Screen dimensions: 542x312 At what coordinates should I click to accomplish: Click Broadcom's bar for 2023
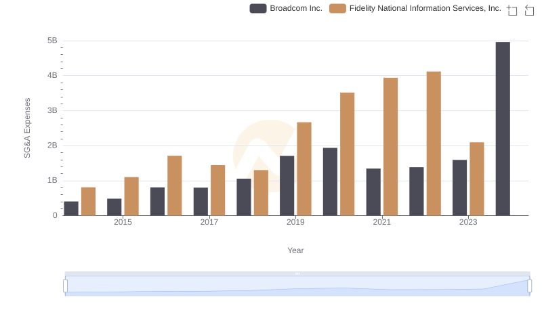tap(459, 187)
